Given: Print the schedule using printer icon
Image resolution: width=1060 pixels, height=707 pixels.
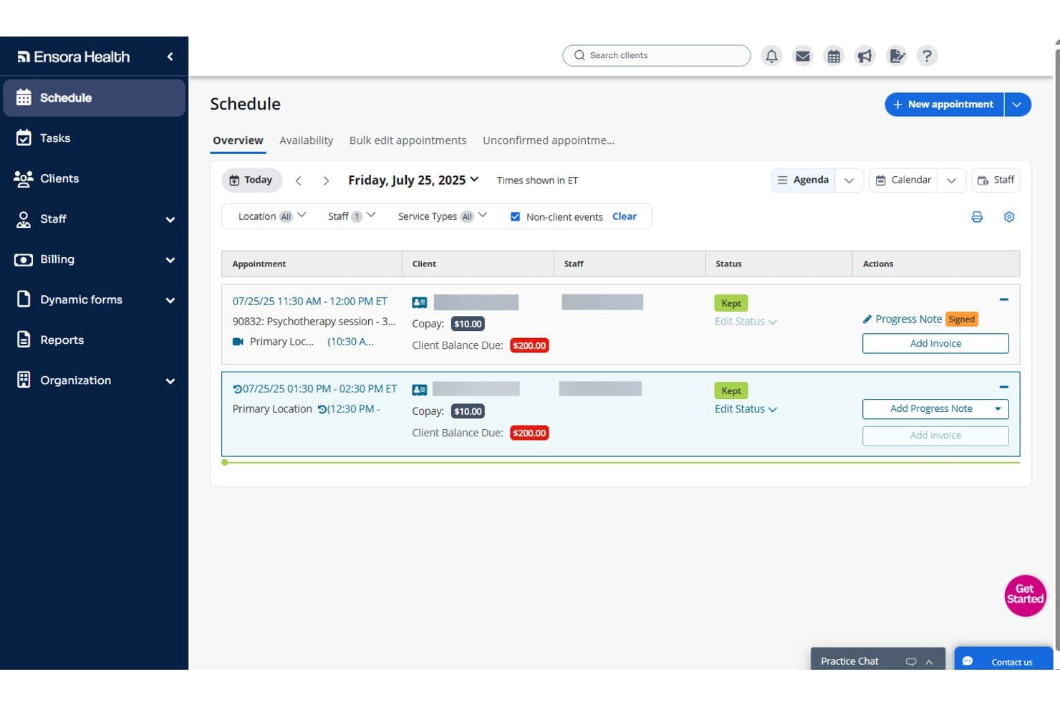Looking at the screenshot, I should (x=977, y=217).
